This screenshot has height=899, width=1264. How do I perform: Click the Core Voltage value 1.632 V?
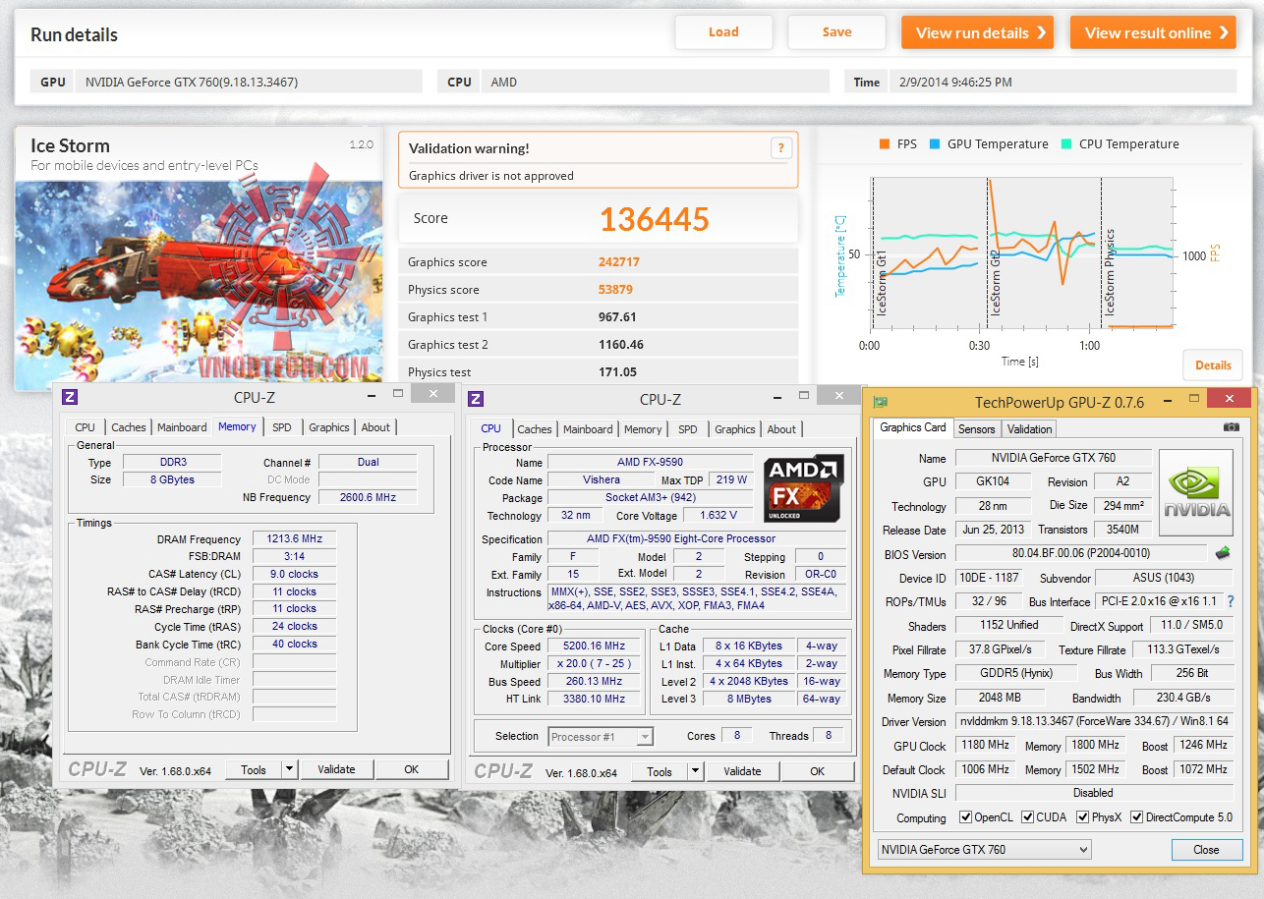click(717, 515)
